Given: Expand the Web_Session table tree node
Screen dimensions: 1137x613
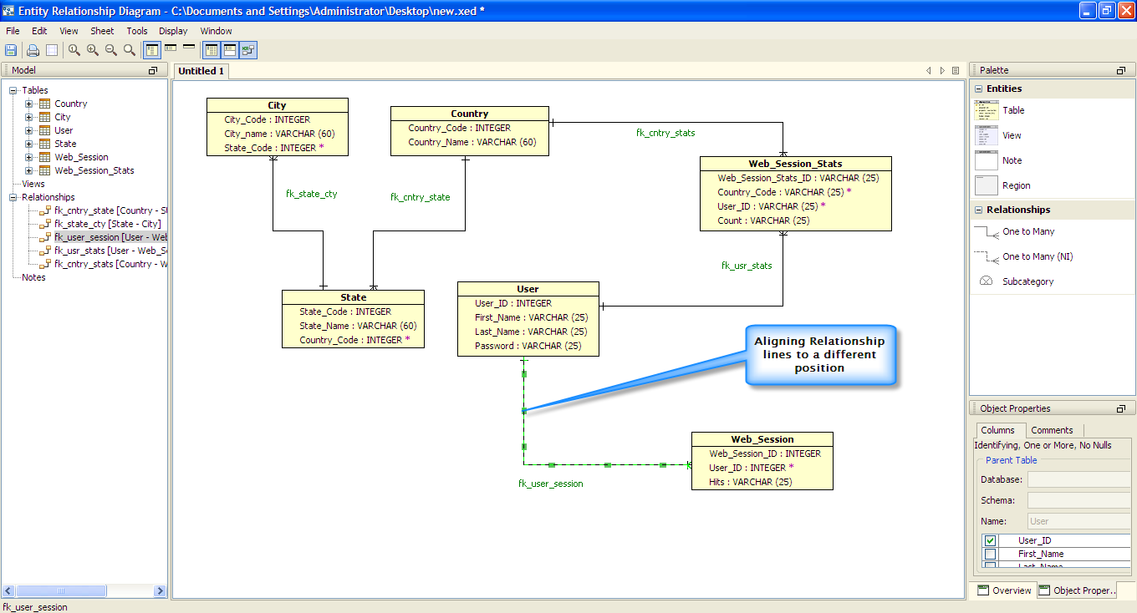Looking at the screenshot, I should tap(28, 157).
